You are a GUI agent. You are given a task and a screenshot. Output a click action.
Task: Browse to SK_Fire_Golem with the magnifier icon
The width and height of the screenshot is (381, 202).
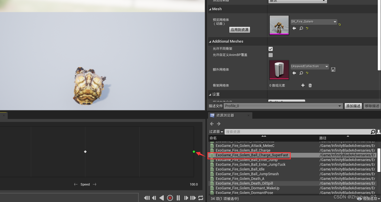301,28
